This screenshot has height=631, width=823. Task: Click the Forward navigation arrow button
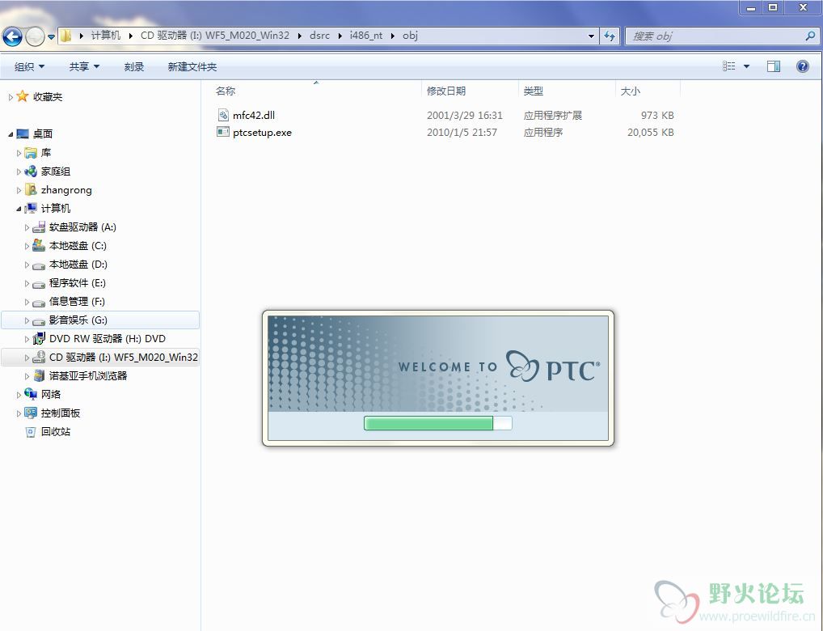coord(35,36)
